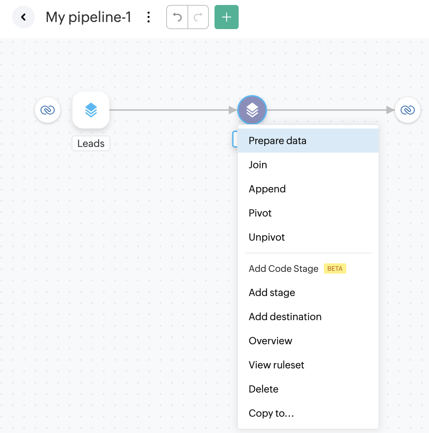Select the Join menu option
Screen dimensions: 429x433
click(258, 165)
